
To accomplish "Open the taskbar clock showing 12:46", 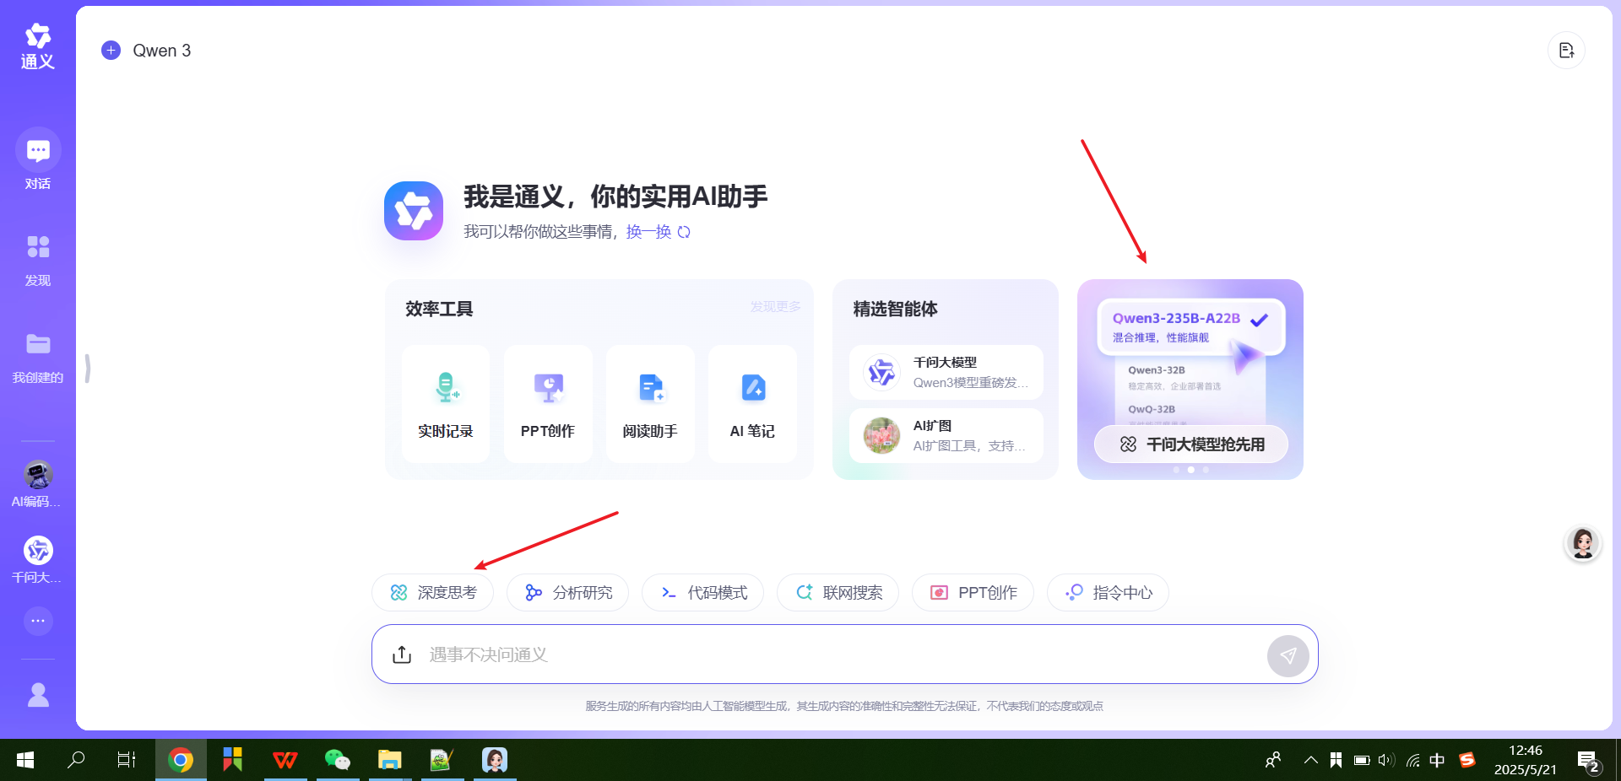I will 1526,760.
